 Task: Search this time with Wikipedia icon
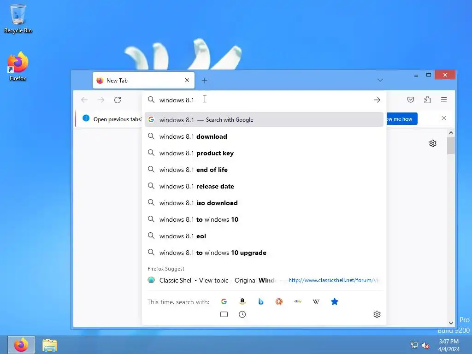pos(316,301)
